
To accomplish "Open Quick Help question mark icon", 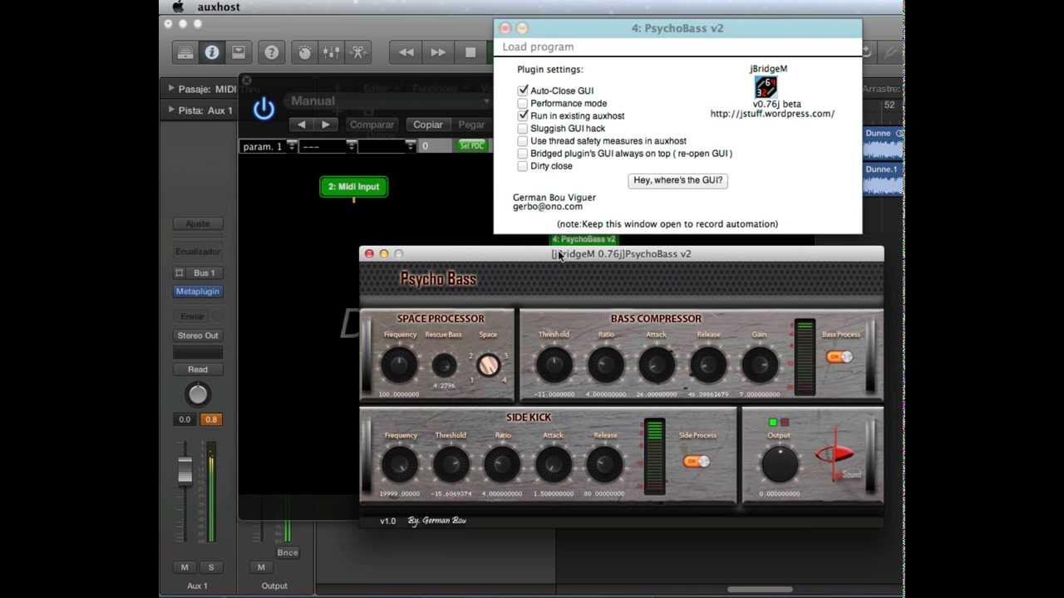I will (x=271, y=52).
